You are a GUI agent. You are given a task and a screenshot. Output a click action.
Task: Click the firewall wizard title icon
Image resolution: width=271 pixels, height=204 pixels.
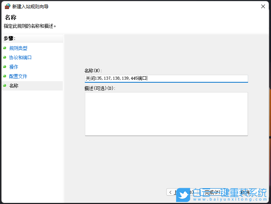8,6
